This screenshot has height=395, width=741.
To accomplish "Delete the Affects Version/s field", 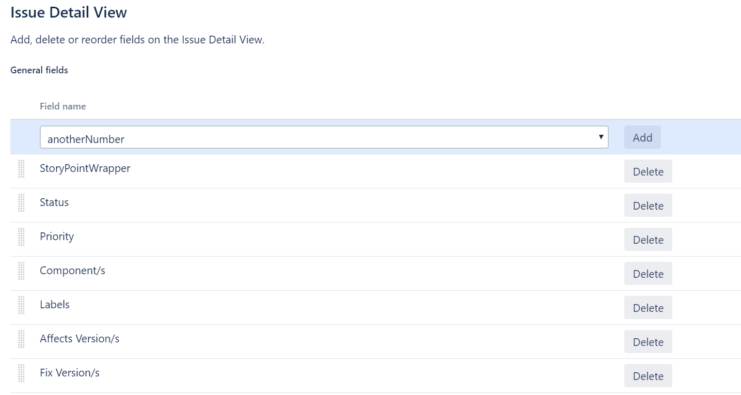I will 648,342.
